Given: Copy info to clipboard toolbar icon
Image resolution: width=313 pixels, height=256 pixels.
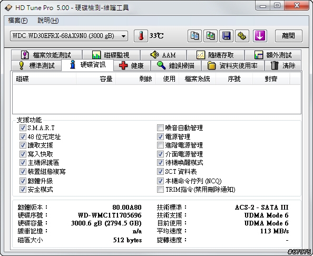Looking at the screenshot, I should tap(194, 36).
